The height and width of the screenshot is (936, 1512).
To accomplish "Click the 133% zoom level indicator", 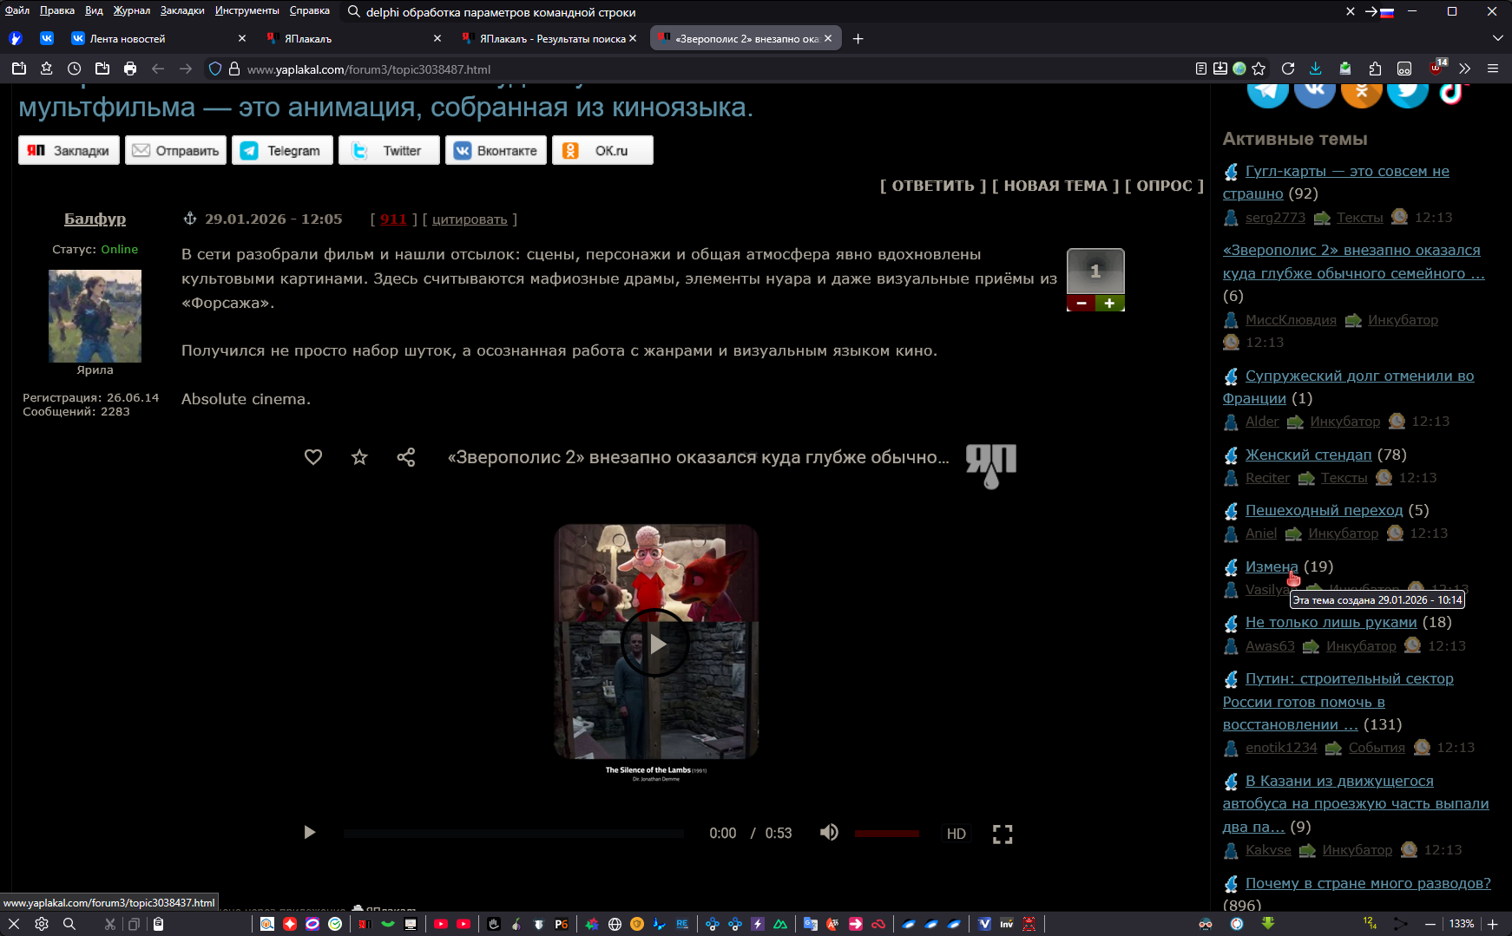I will pyautogui.click(x=1462, y=924).
